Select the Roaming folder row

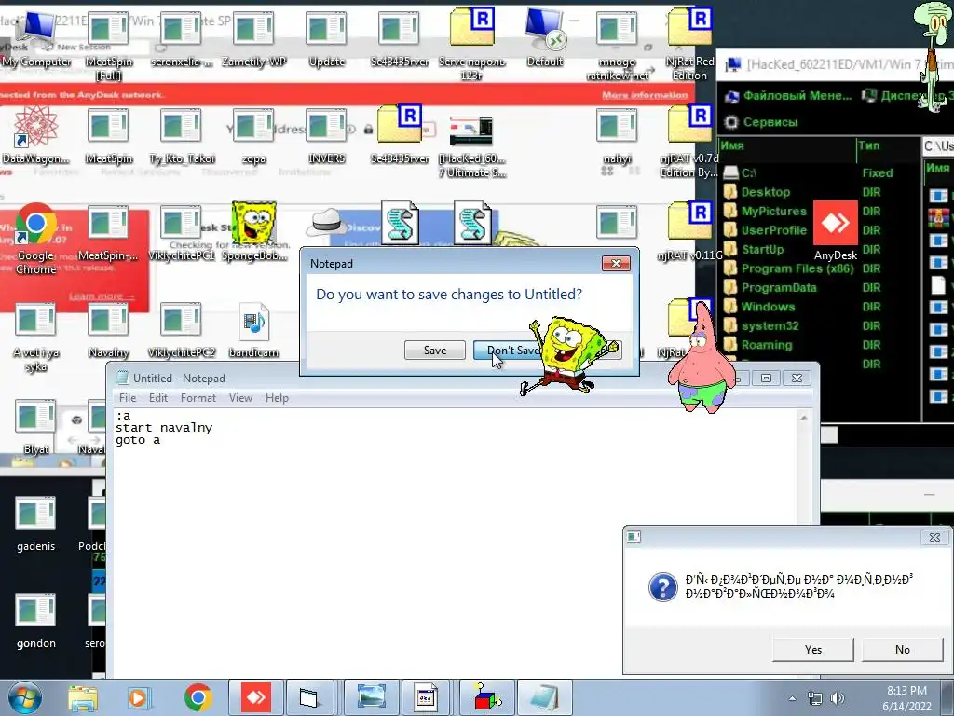click(819, 345)
